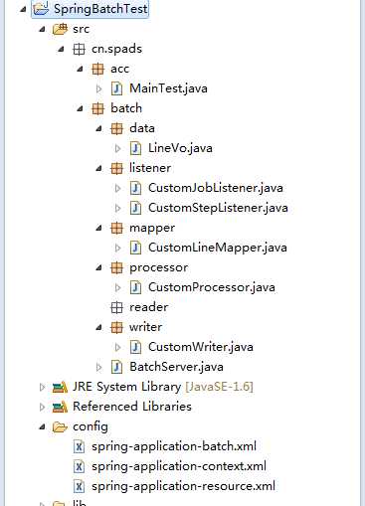Expand the JRE System Library node
Viewport: 365px width, 506px height.
pos(42,387)
